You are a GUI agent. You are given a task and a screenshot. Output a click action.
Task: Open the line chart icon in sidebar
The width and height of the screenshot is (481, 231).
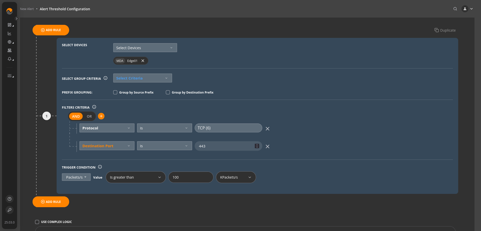coord(10,33)
